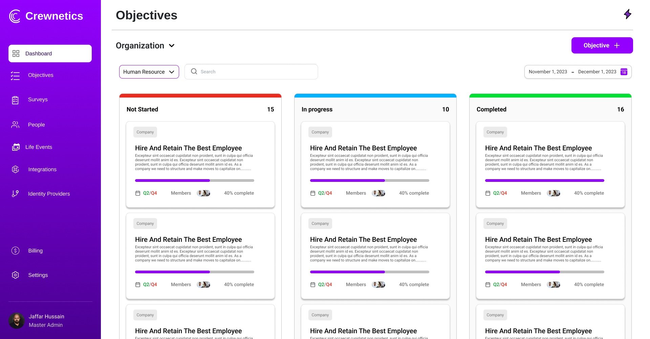This screenshot has height=339, width=650.
Task: Click the Completed column count 16
Action: coord(621,109)
